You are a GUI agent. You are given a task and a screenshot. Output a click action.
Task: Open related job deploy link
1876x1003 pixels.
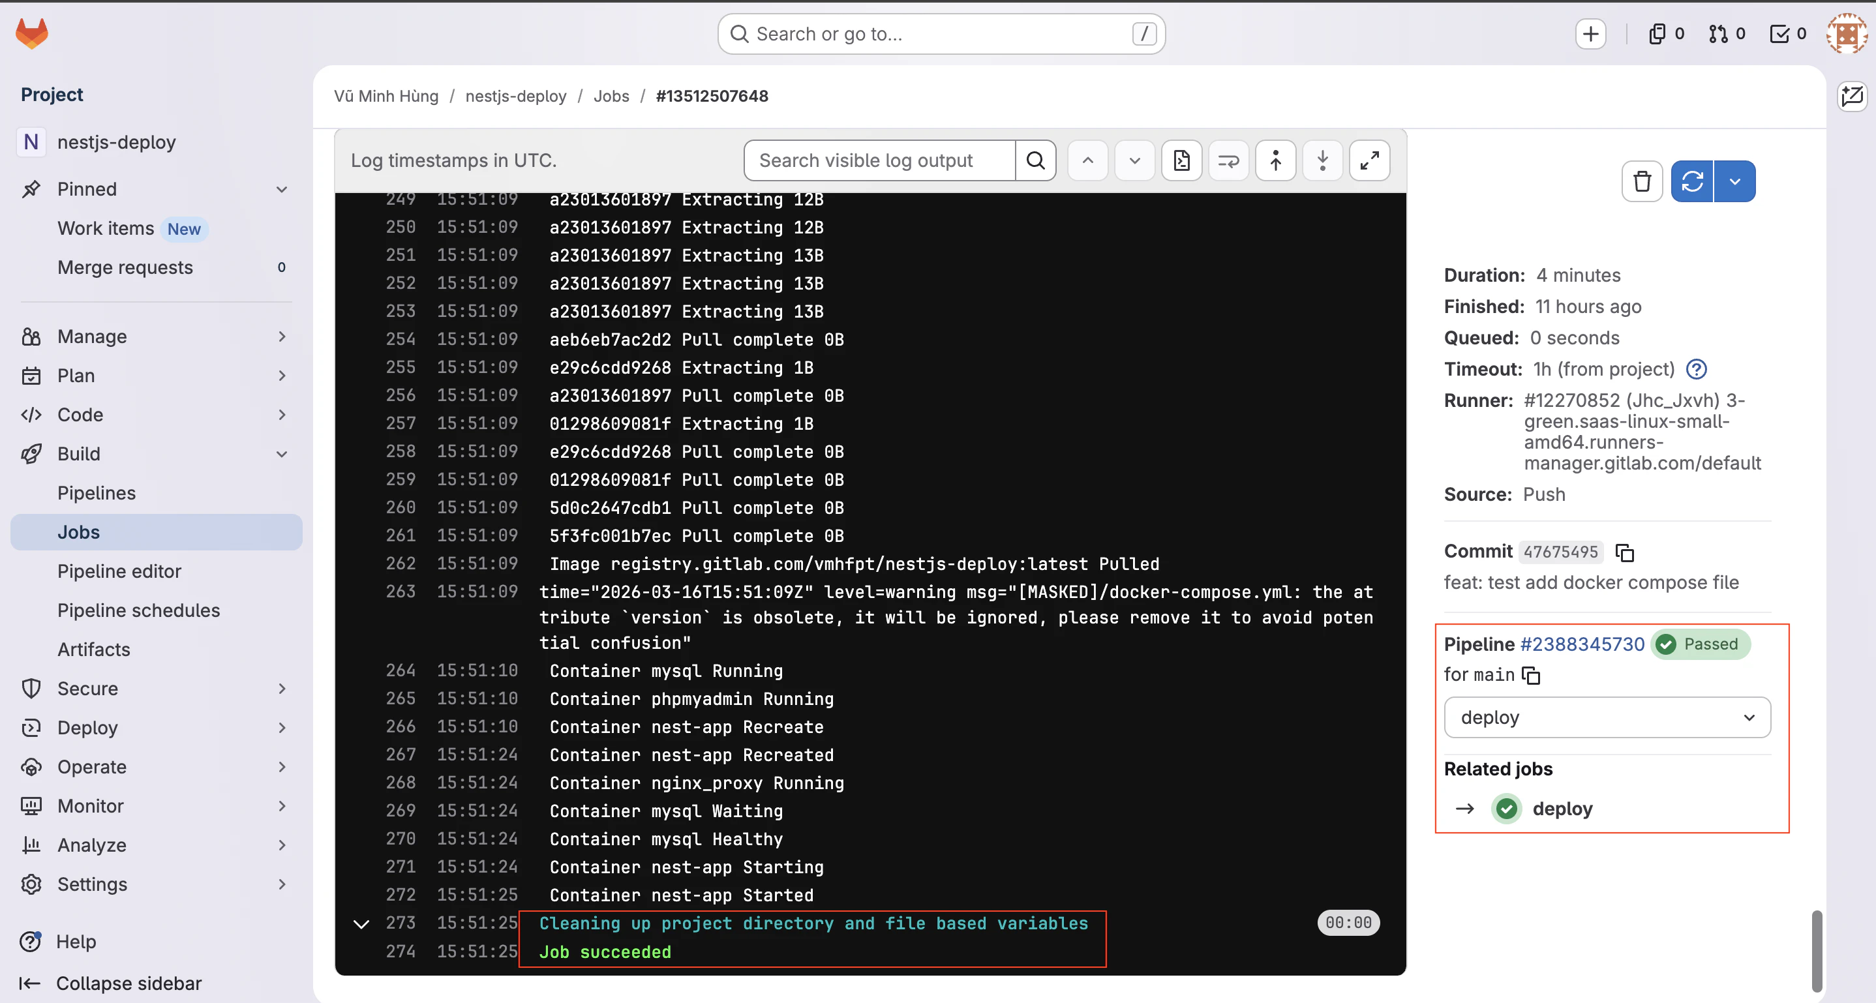click(x=1562, y=809)
